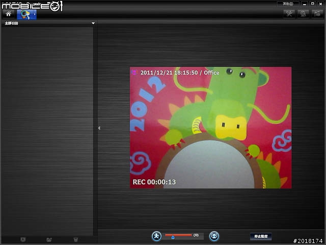The image size is (326, 245).
Task: Go to the Home screen icon
Action: pyautogui.click(x=9, y=14)
